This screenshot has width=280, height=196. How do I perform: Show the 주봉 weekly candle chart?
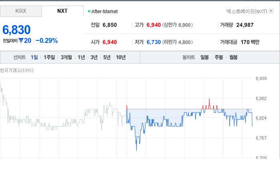[x=219, y=57]
